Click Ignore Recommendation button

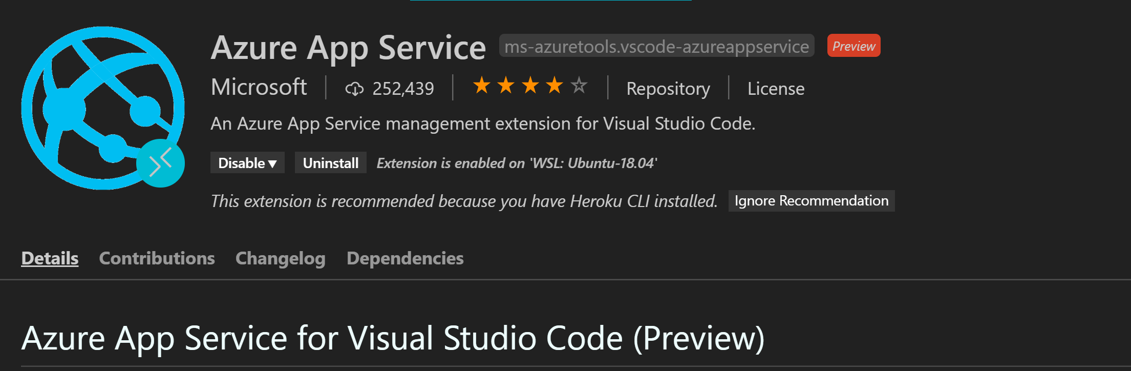pyautogui.click(x=812, y=200)
